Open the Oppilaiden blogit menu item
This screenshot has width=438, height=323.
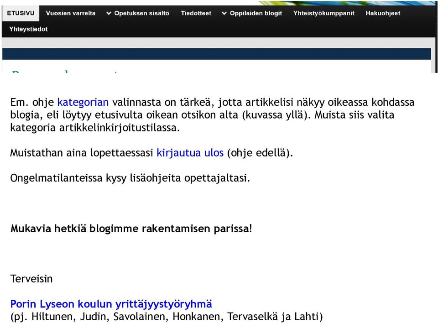(x=256, y=13)
